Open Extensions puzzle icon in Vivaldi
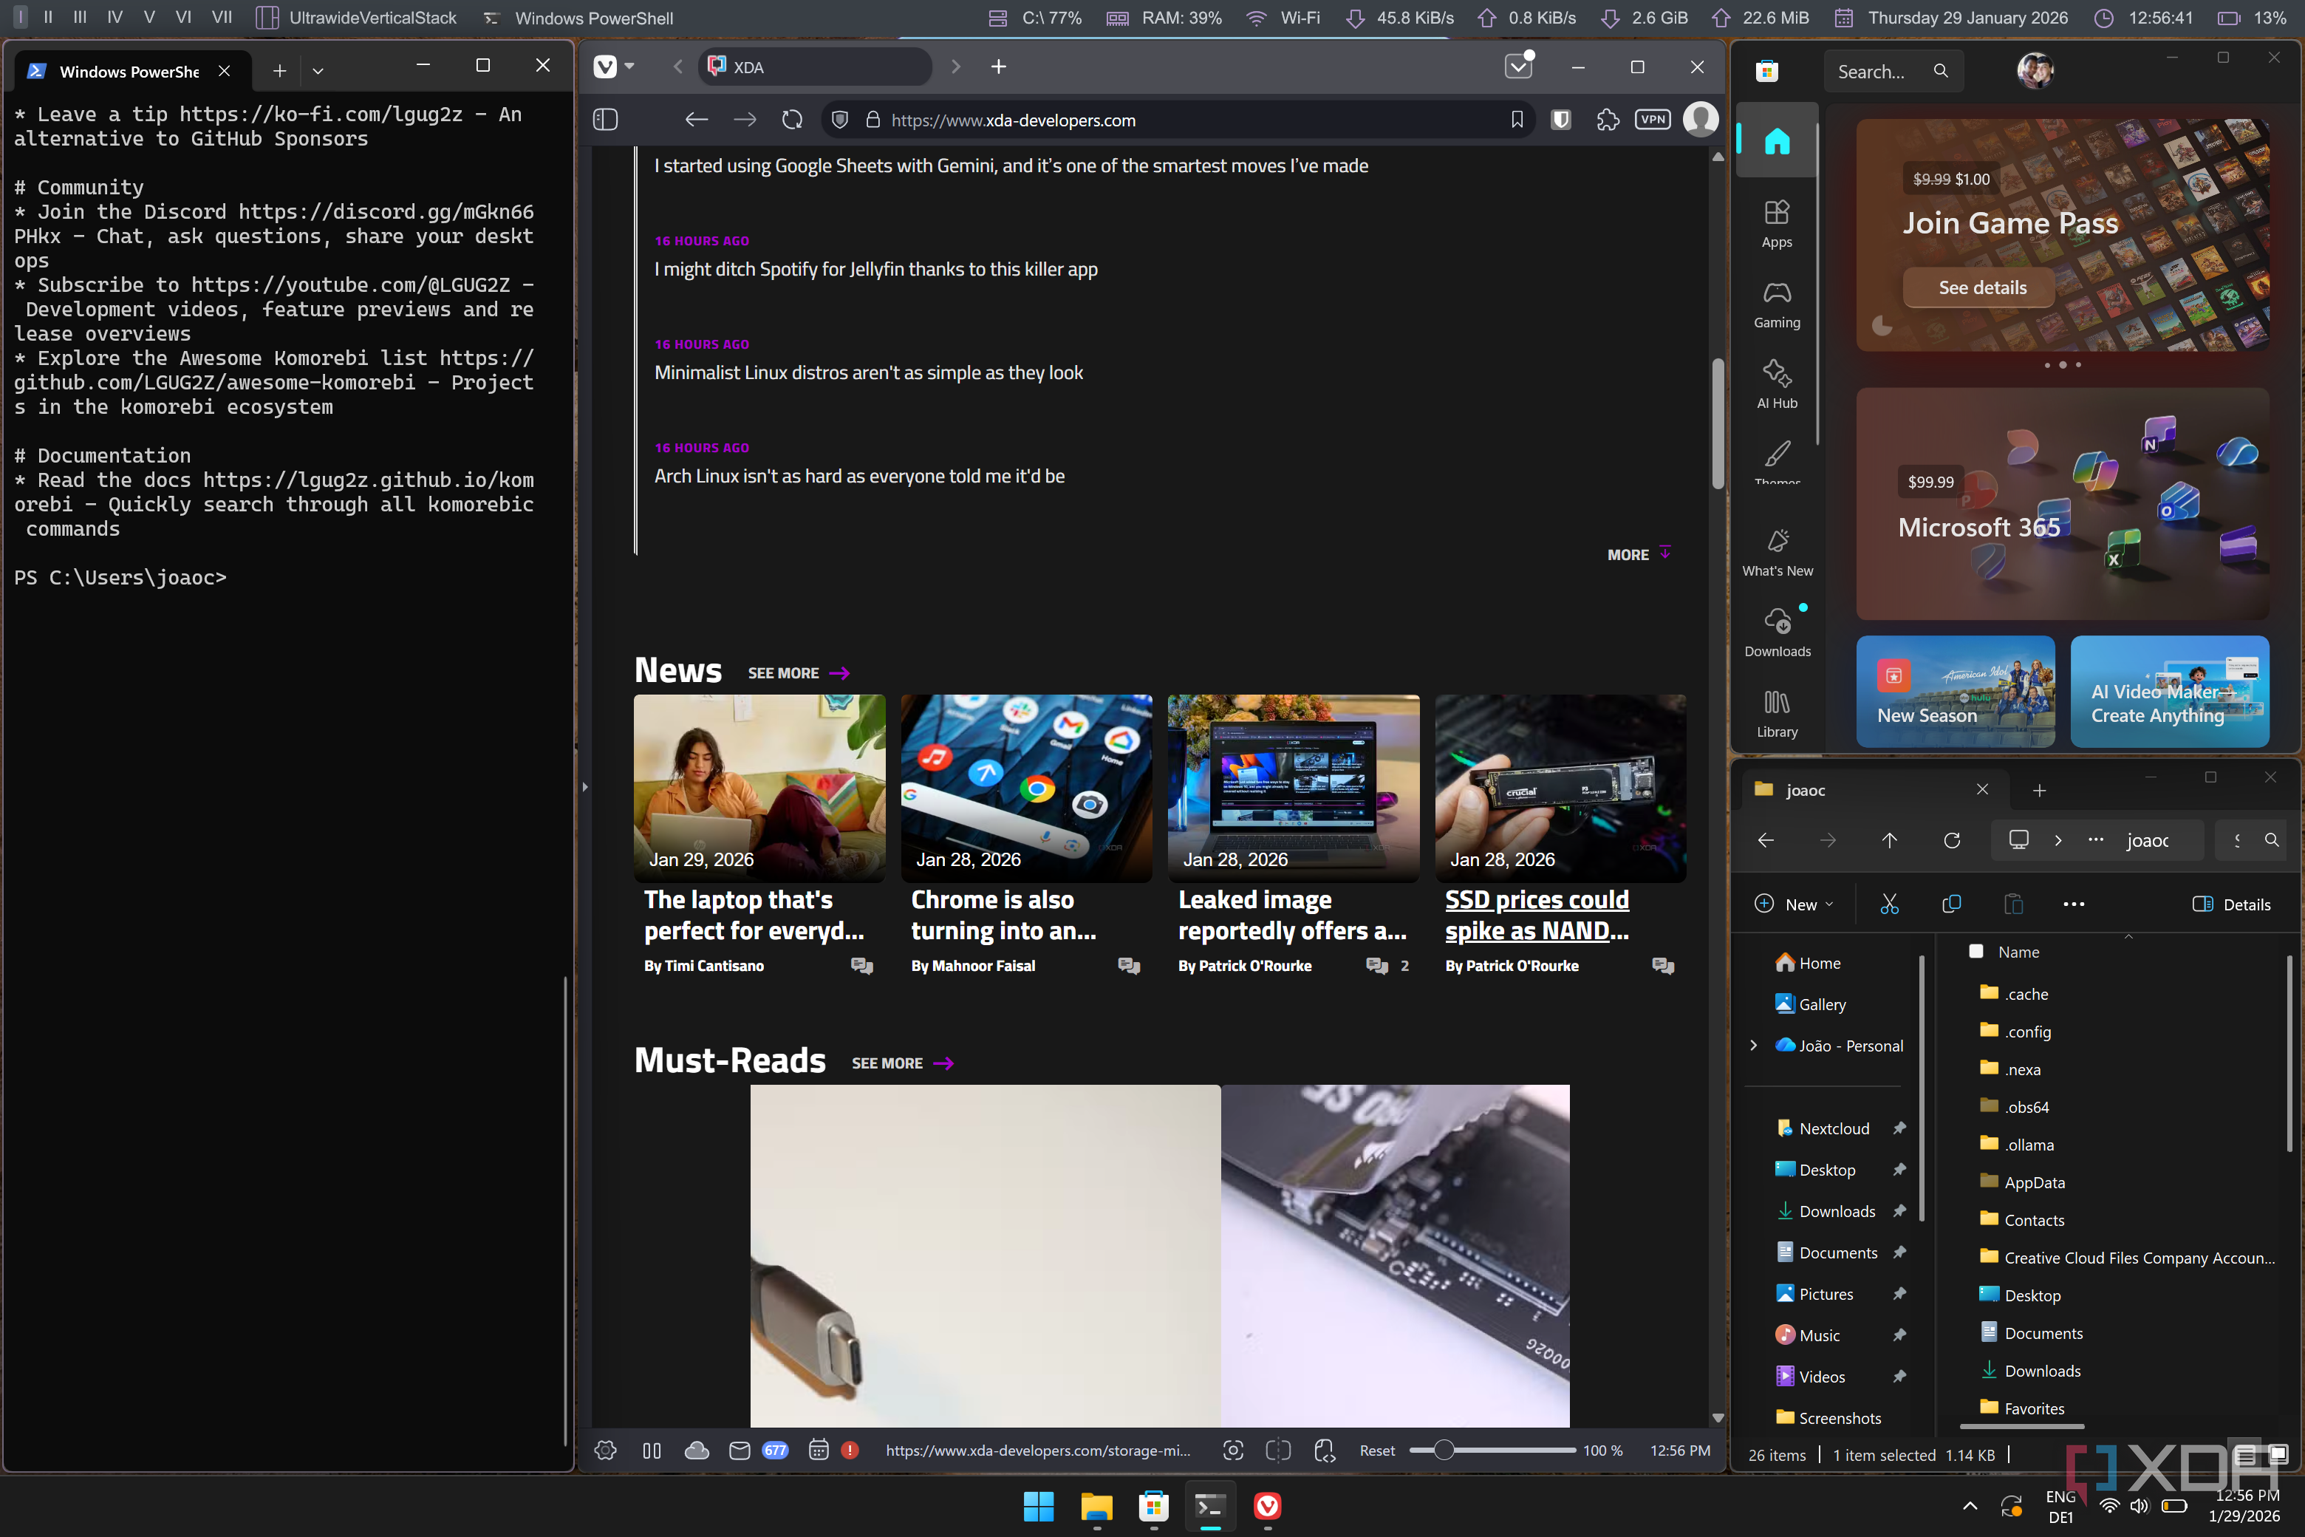The image size is (2305, 1537). tap(1608, 120)
